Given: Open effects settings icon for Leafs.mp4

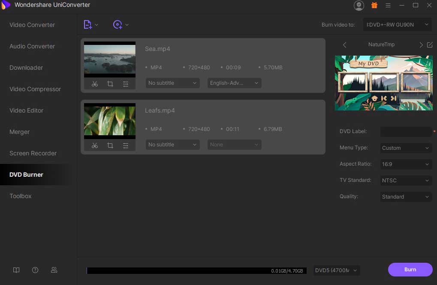Looking at the screenshot, I should coord(126,146).
